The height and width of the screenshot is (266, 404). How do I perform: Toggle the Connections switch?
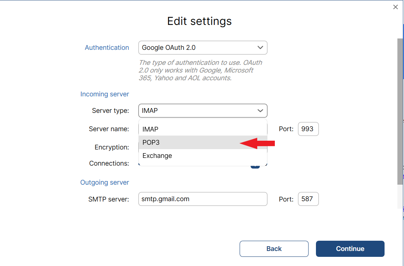pyautogui.click(x=255, y=166)
